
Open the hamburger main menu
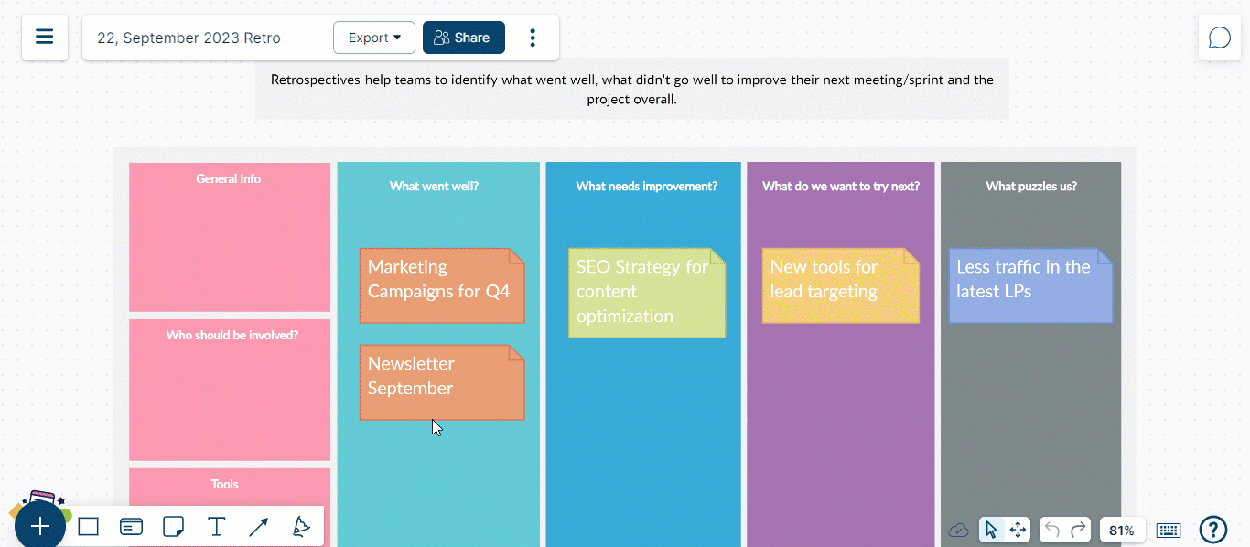tap(44, 38)
